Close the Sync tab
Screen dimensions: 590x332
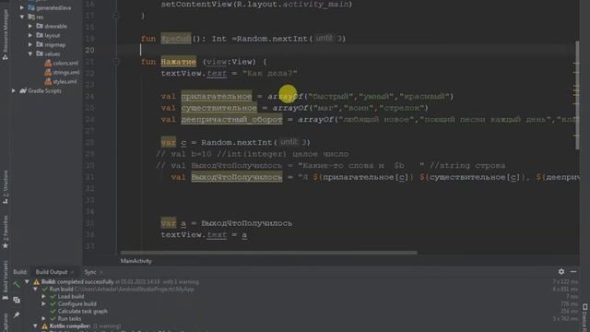(x=100, y=272)
